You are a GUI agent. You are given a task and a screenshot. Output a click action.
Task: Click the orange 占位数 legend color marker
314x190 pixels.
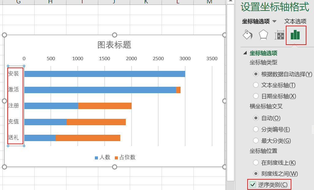(x=116, y=158)
